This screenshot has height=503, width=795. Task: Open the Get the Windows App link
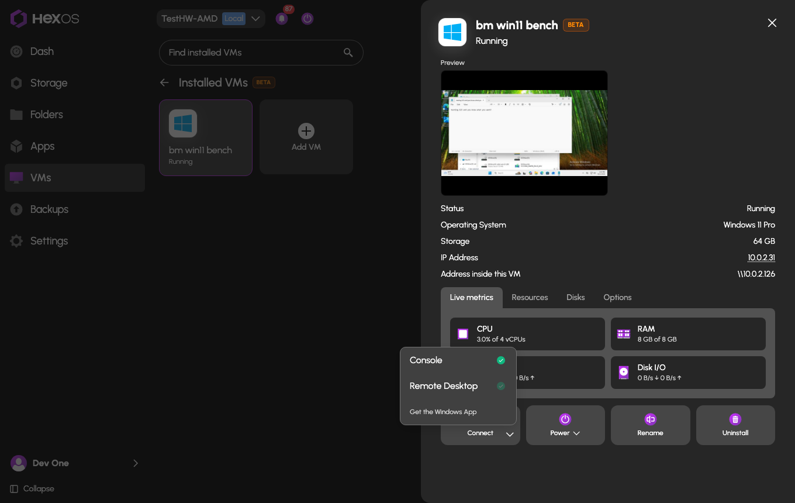443,412
